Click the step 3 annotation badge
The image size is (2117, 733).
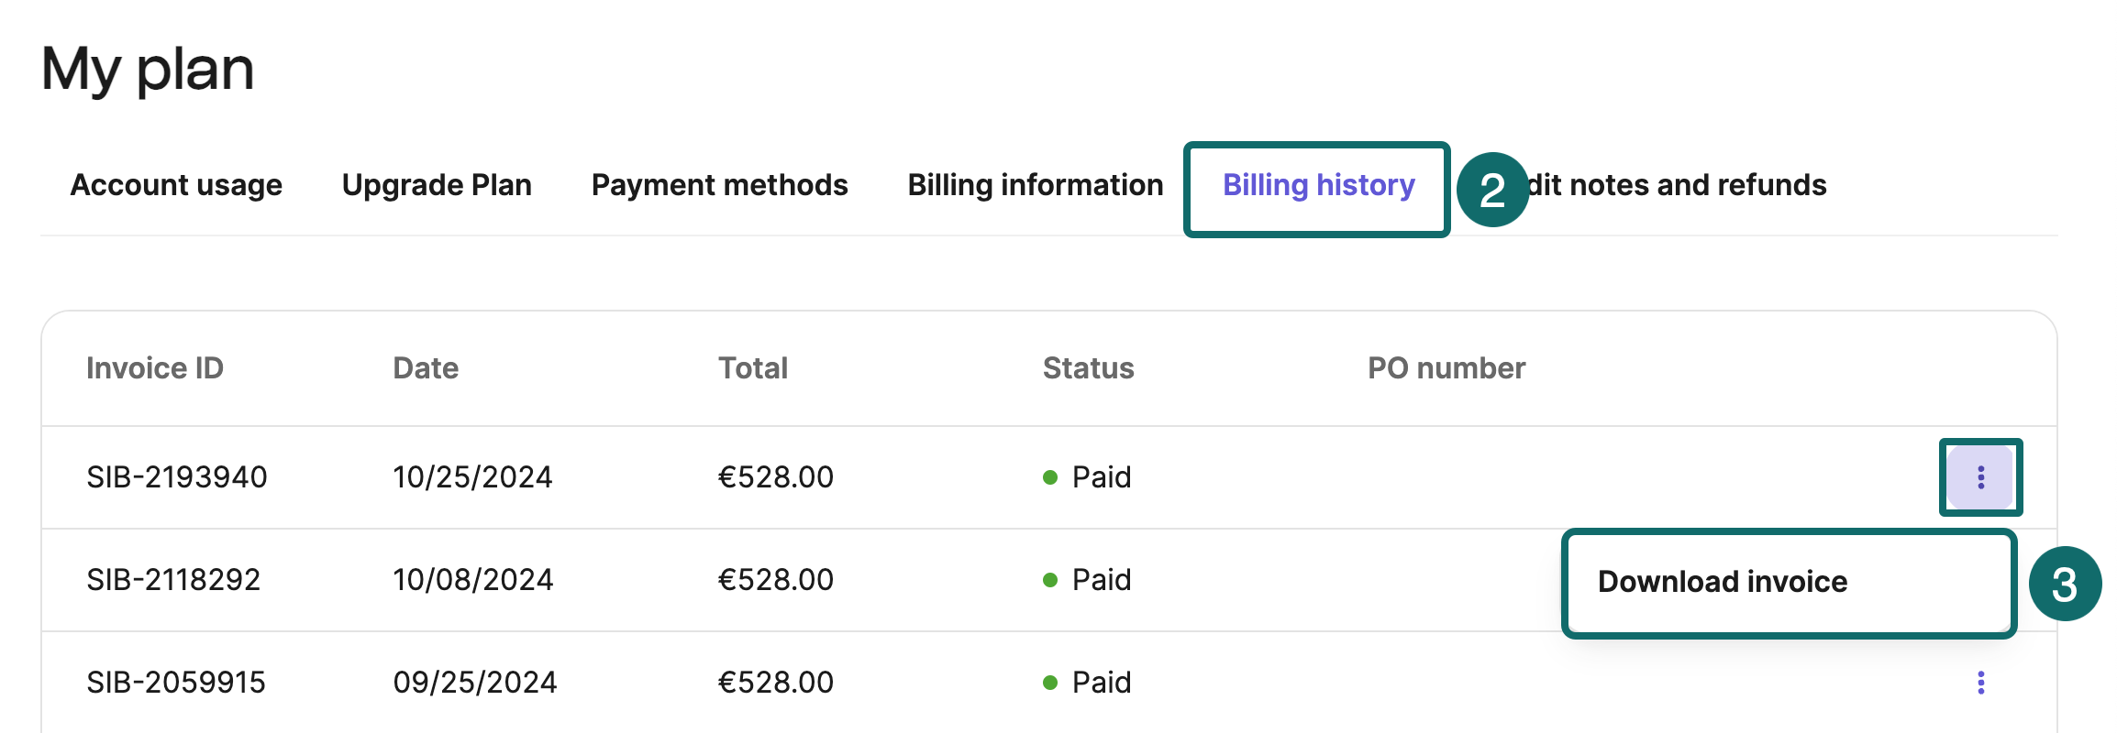tap(2066, 584)
